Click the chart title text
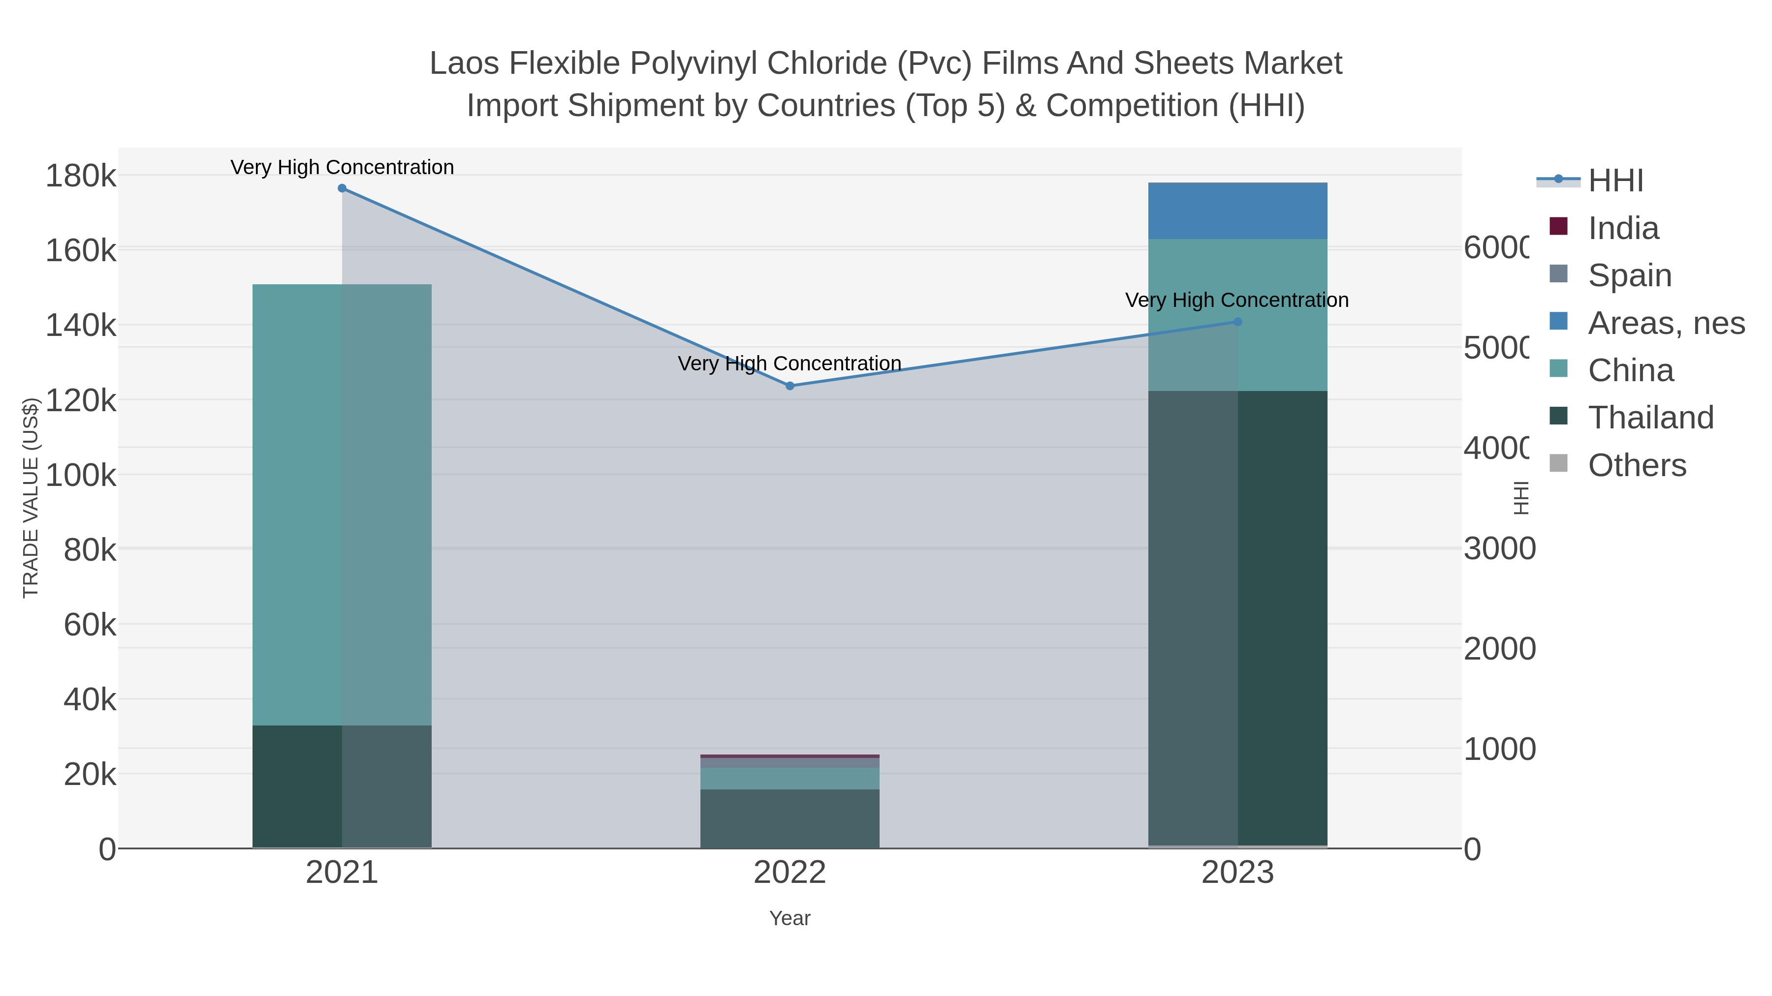 pos(886,84)
